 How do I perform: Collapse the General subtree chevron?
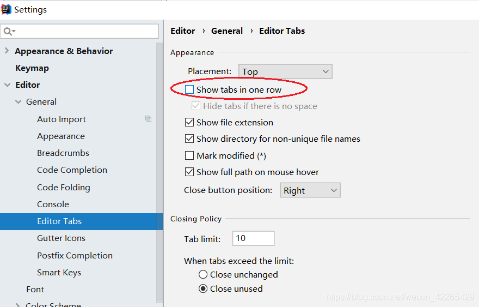[19, 101]
